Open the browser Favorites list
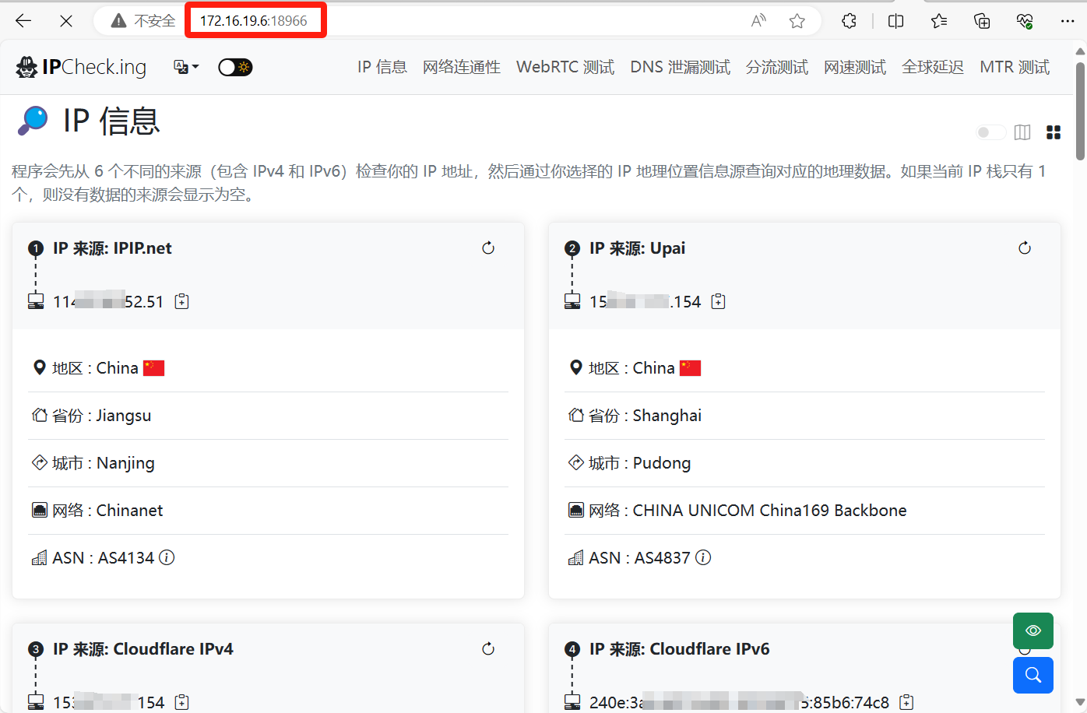 pos(939,21)
